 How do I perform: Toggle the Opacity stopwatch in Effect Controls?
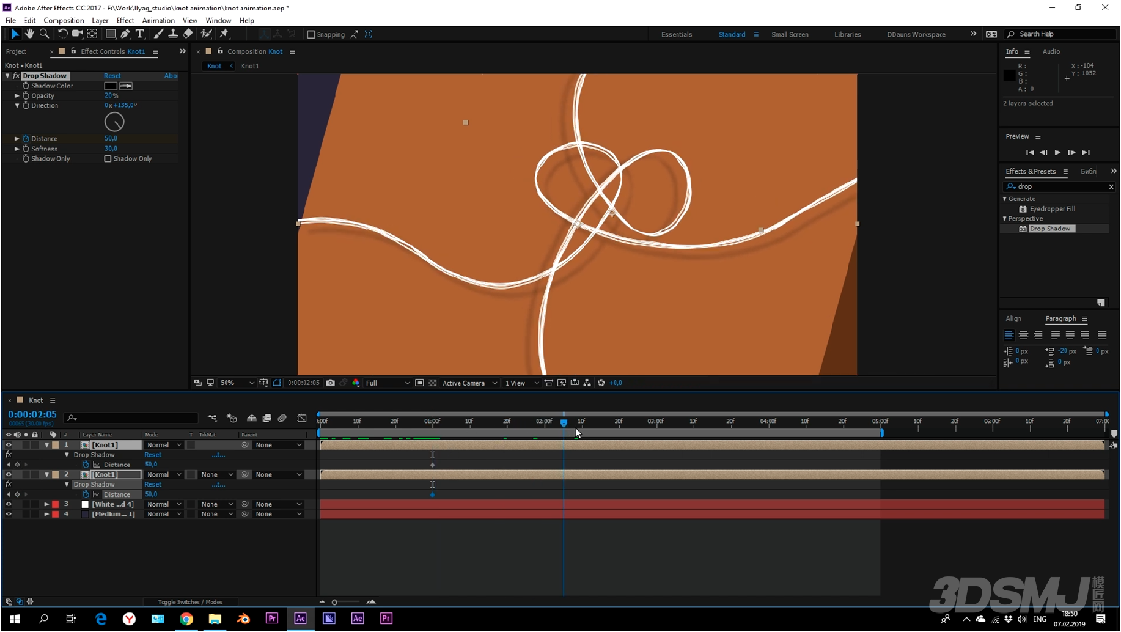click(26, 96)
